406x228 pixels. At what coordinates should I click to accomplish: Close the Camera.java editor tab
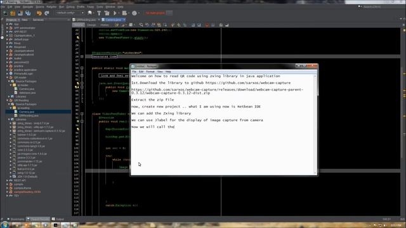(124, 20)
